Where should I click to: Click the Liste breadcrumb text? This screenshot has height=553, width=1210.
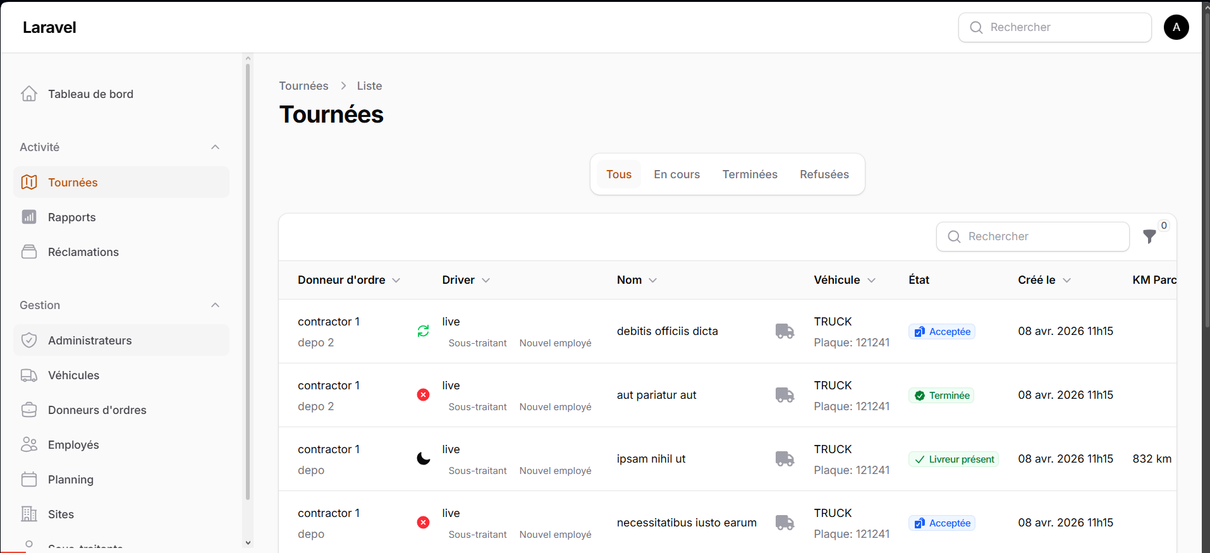(x=369, y=86)
